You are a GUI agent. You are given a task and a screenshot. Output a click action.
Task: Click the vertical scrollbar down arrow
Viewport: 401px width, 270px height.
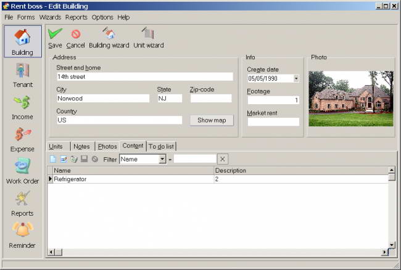392,245
